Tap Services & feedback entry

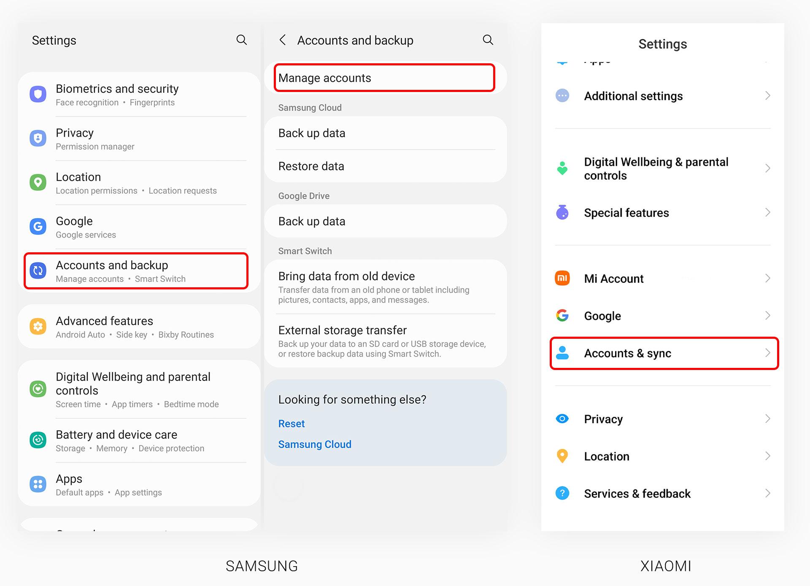pos(662,494)
